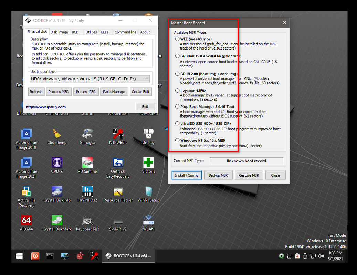
Task: Open HWiNFO32 desktop icon
Action: 87,194
